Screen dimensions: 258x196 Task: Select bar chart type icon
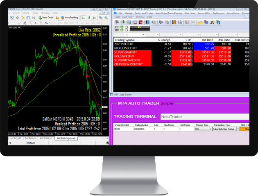84,18
